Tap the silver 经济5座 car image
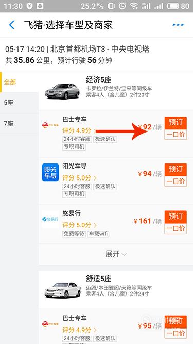The height and width of the screenshot is (344, 193). (62, 91)
